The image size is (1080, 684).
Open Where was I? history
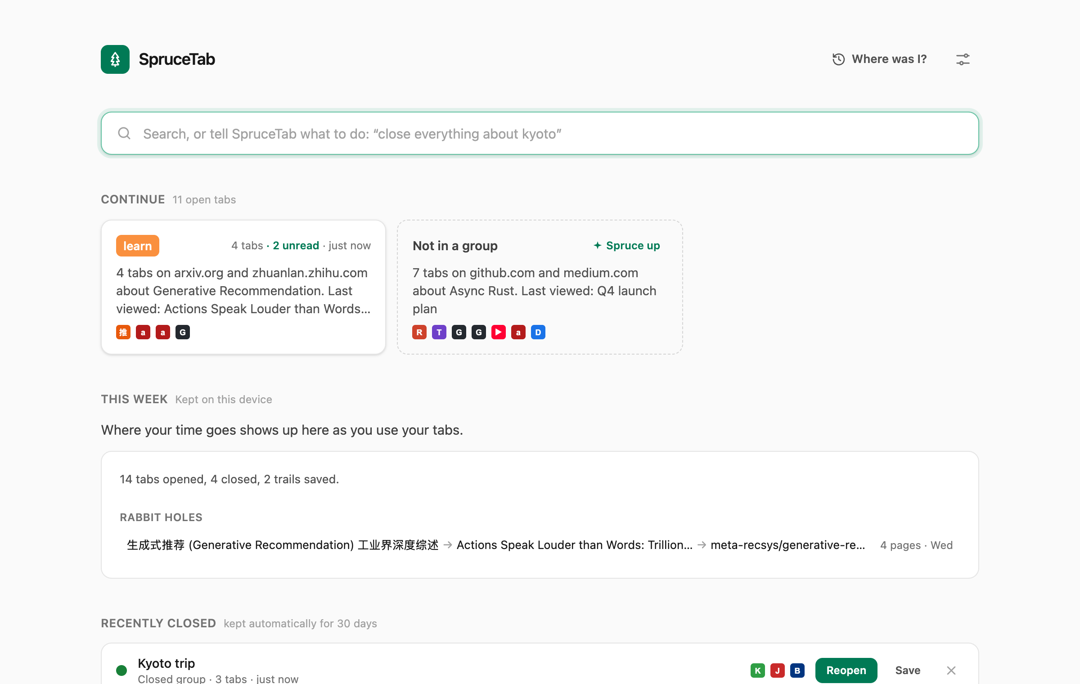[x=879, y=59]
